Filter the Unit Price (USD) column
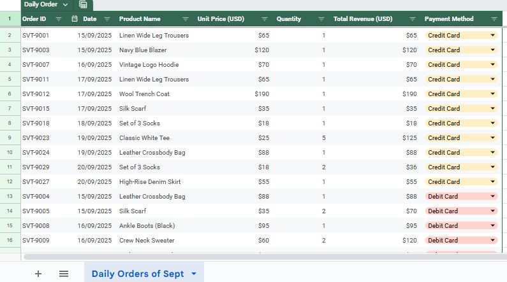Image resolution: width=507 pixels, height=282 pixels. [x=265, y=19]
